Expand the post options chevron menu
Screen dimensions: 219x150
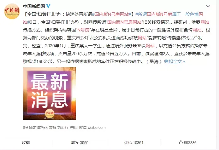pos(208,6)
